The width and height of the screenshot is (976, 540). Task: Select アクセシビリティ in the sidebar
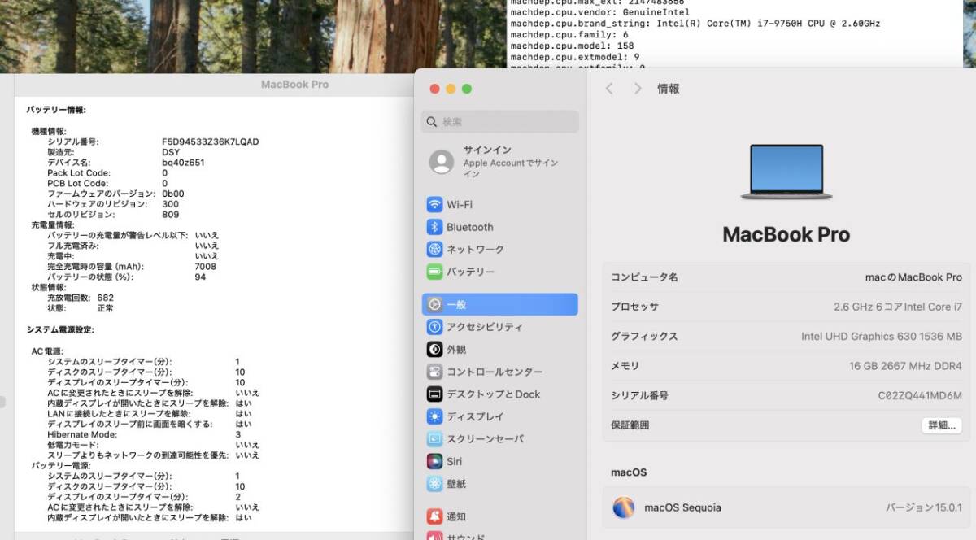coord(484,326)
